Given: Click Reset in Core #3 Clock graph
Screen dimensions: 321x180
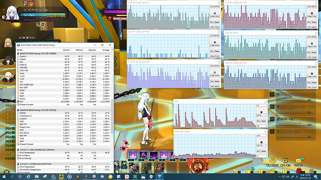Looking at the screenshot, I should (x=314, y=53).
